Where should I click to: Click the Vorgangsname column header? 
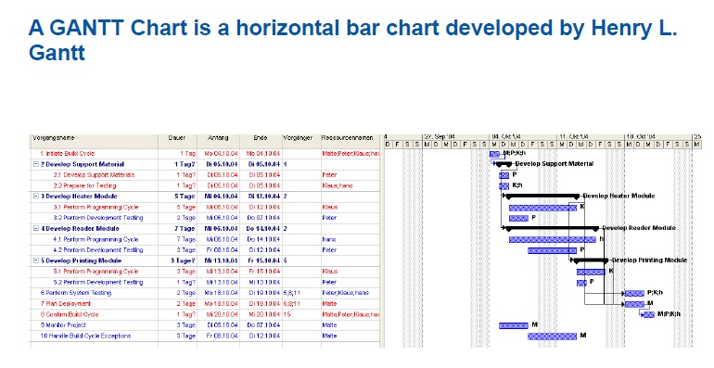tap(95, 141)
